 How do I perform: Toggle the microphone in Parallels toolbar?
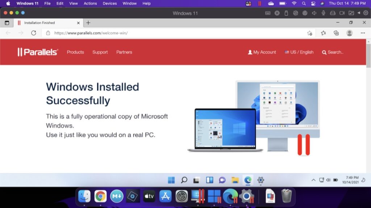pos(323,13)
